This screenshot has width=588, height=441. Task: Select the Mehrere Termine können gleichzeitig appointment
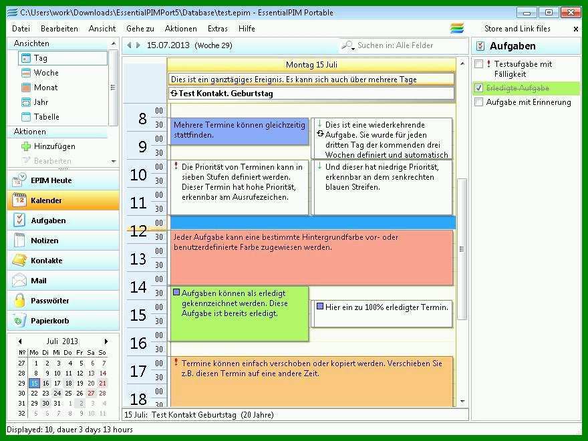point(239,131)
